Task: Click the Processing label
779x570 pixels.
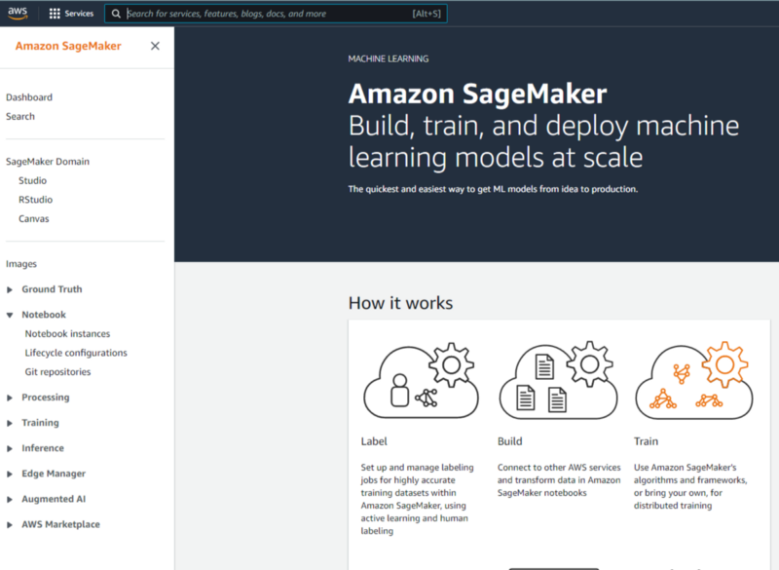Action: [x=46, y=398]
